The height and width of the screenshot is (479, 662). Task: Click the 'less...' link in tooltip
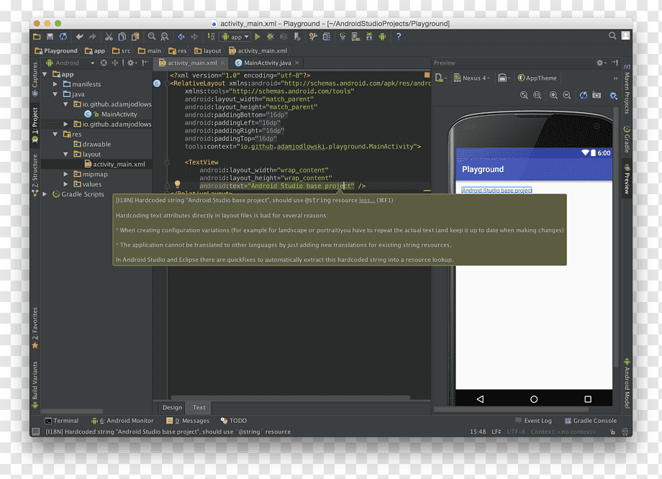coord(366,201)
